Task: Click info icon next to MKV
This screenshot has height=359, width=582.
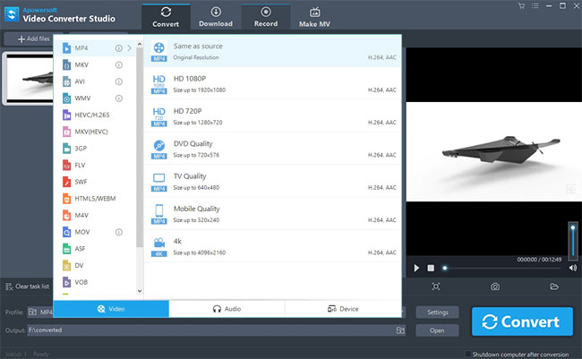Action: (x=119, y=65)
